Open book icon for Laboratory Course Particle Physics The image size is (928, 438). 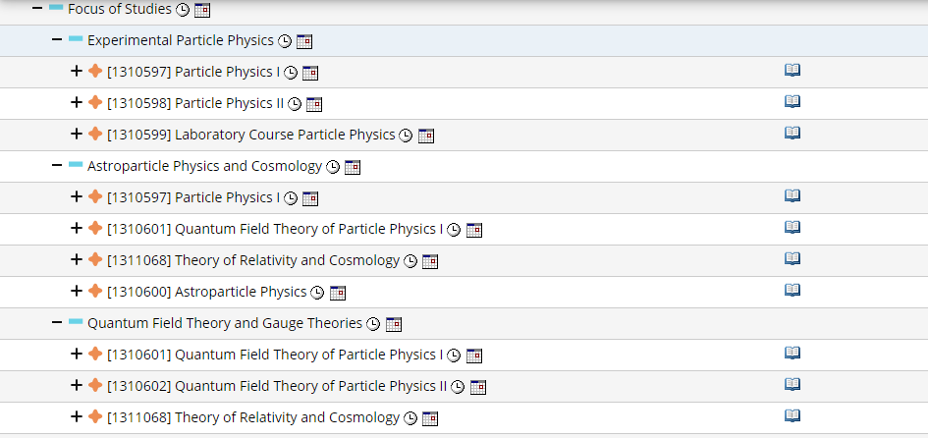[x=792, y=134]
